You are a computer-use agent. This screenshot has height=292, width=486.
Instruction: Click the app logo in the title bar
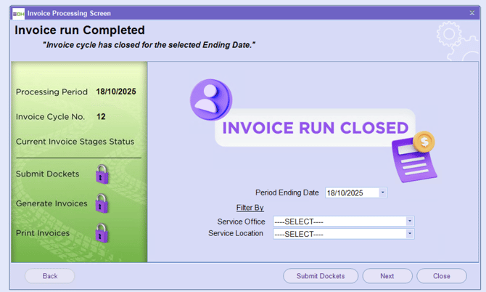18,13
